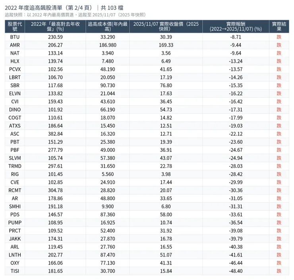Viewport: 294px width, 280px height.
Task: Click the 實際報酬 (%) column header
Action: click(x=236, y=27)
